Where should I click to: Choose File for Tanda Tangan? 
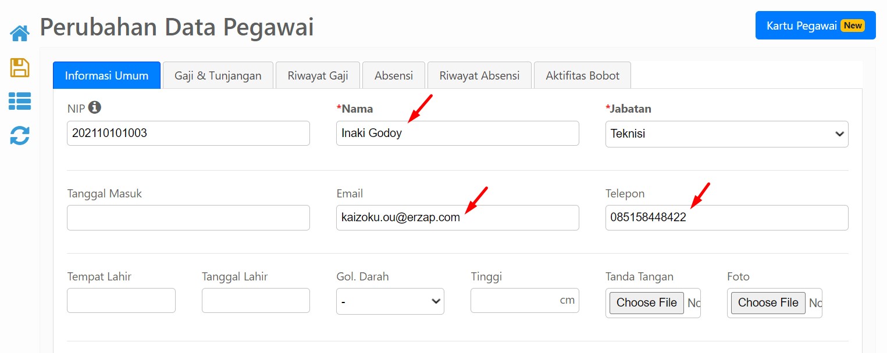(647, 302)
